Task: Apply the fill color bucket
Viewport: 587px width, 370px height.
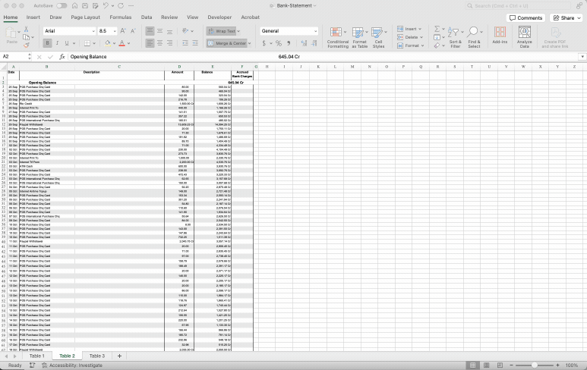Action: pyautogui.click(x=108, y=43)
